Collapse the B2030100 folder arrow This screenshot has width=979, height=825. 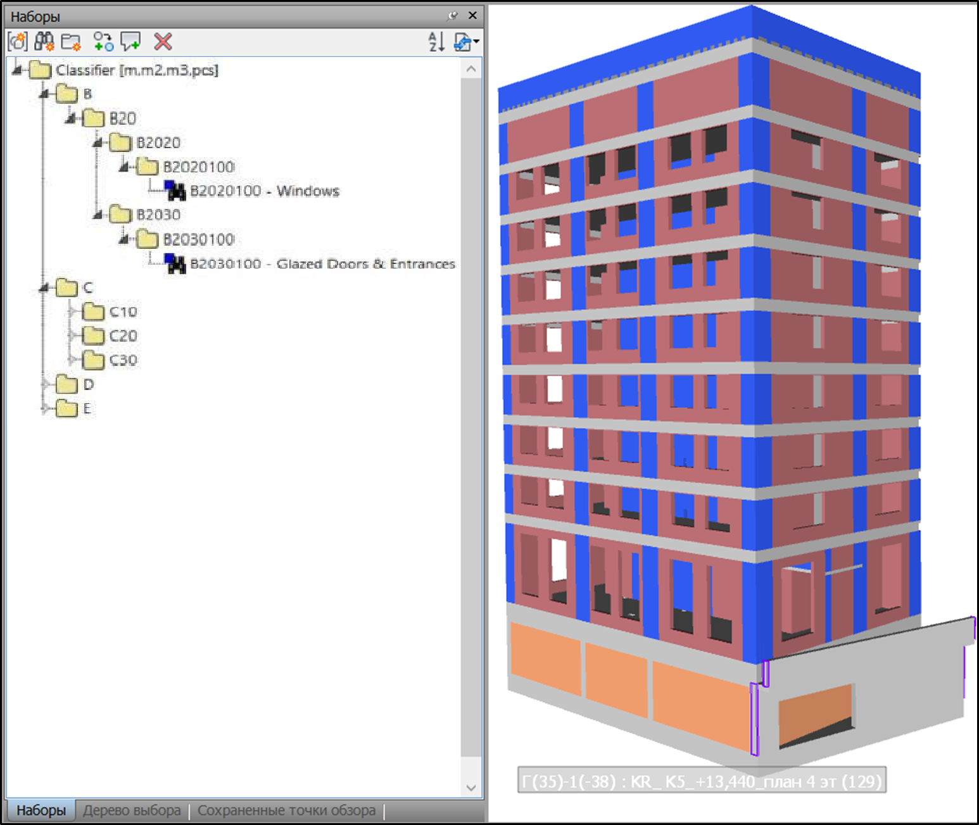coord(123,239)
